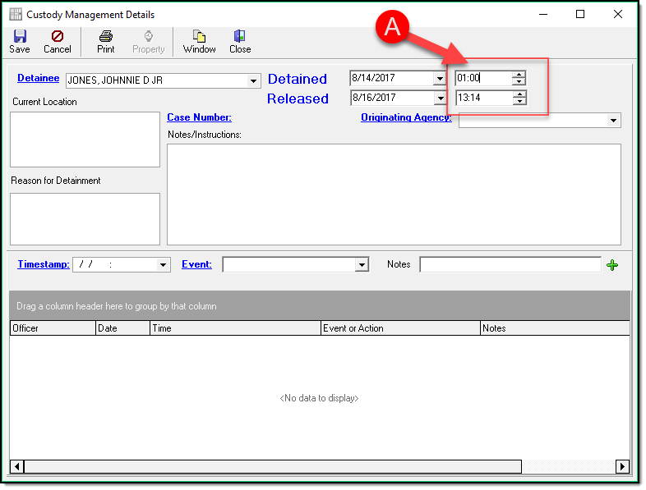This screenshot has height=490, width=646.
Task: Open the Event dropdown list
Action: (362, 265)
